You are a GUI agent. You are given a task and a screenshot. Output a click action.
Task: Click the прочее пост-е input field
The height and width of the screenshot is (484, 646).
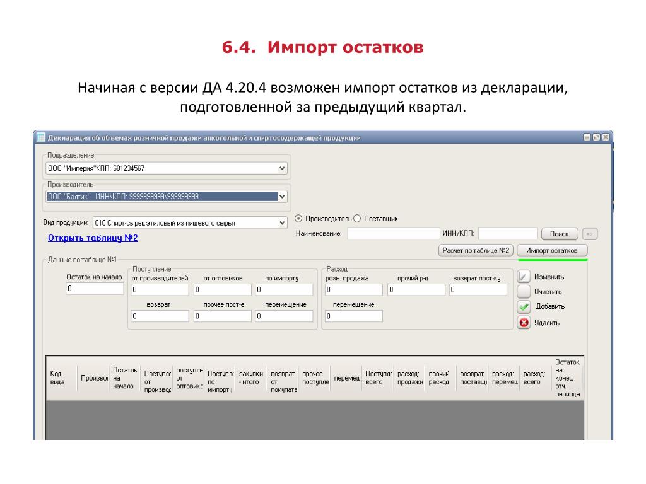click(223, 316)
